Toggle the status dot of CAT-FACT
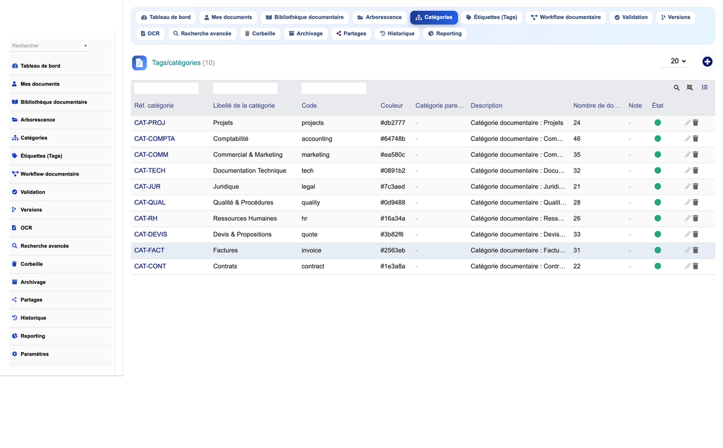Screen dimensions: 723x448 [x=657, y=250]
